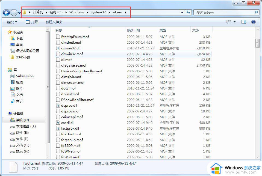Click the Forward navigation arrow

coord(14,13)
